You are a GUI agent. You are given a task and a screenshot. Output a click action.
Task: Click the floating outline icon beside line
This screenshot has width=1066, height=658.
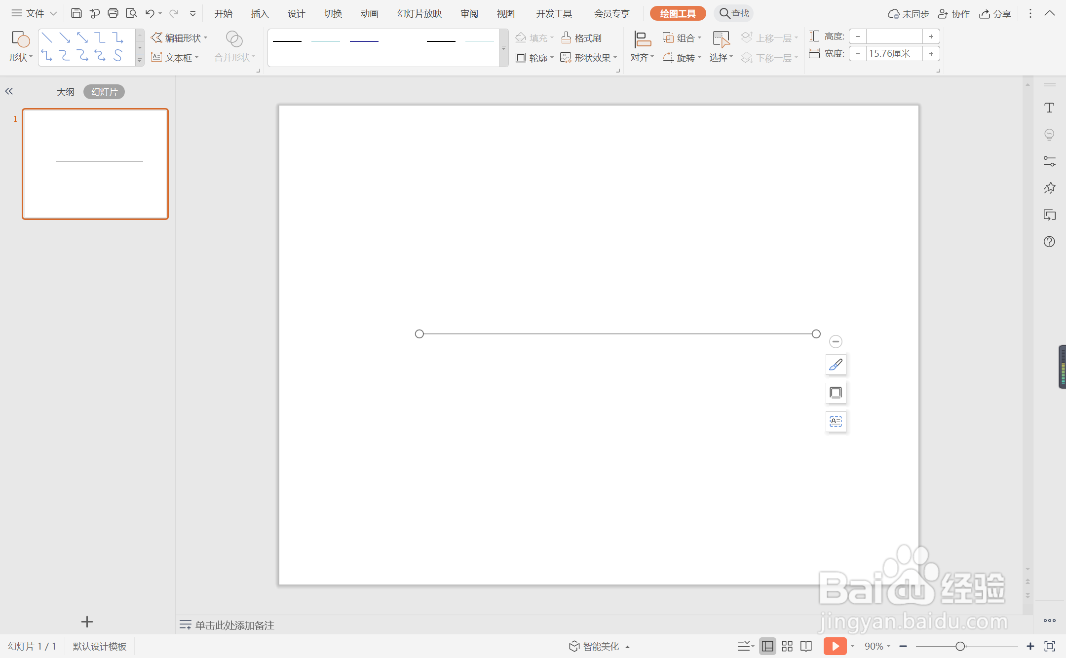[836, 393]
